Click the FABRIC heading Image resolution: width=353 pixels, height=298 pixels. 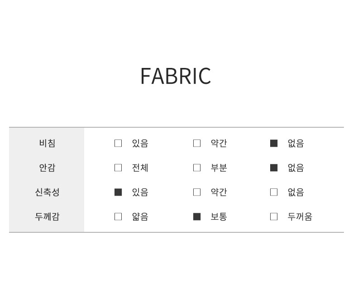click(176, 76)
